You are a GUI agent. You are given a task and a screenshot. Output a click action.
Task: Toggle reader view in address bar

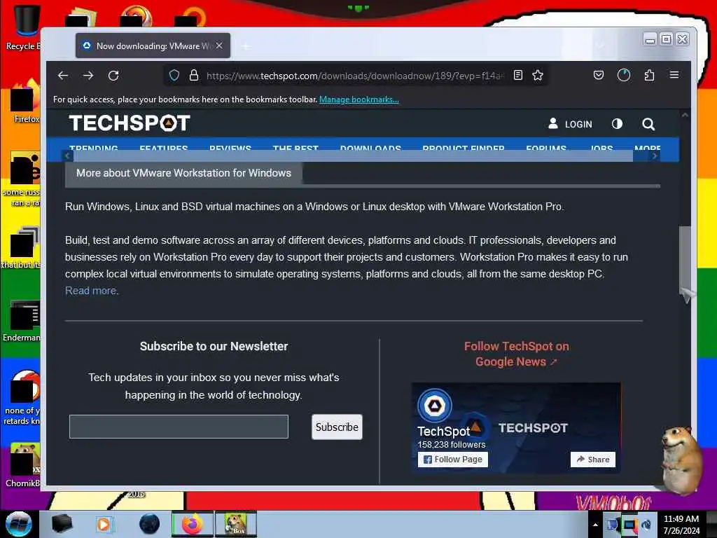tap(518, 76)
